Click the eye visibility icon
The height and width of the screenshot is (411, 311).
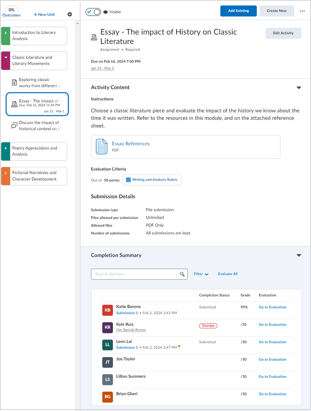coord(106,12)
